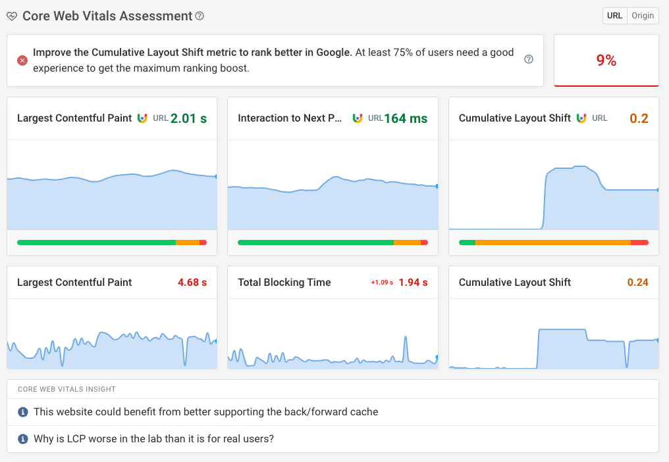Keep URL mode selected in the view switcher
669x462 pixels.
pos(615,15)
